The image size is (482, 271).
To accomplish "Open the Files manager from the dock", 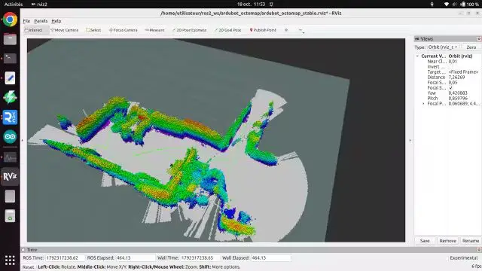I will pyautogui.click(x=10, y=39).
